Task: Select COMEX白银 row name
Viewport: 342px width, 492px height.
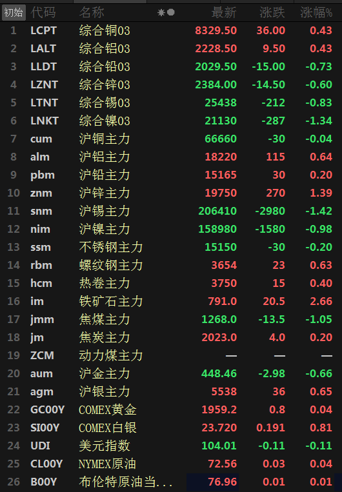Action: coord(108,428)
